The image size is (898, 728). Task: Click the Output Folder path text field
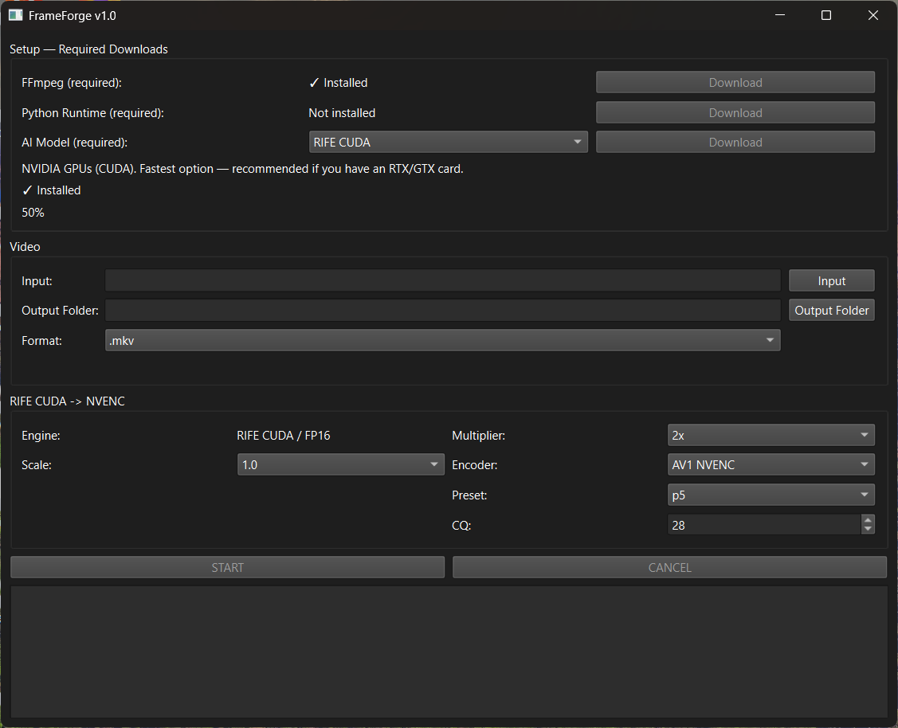tap(443, 310)
